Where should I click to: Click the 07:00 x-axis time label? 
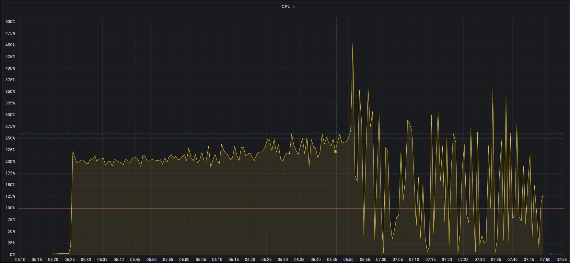(x=381, y=260)
